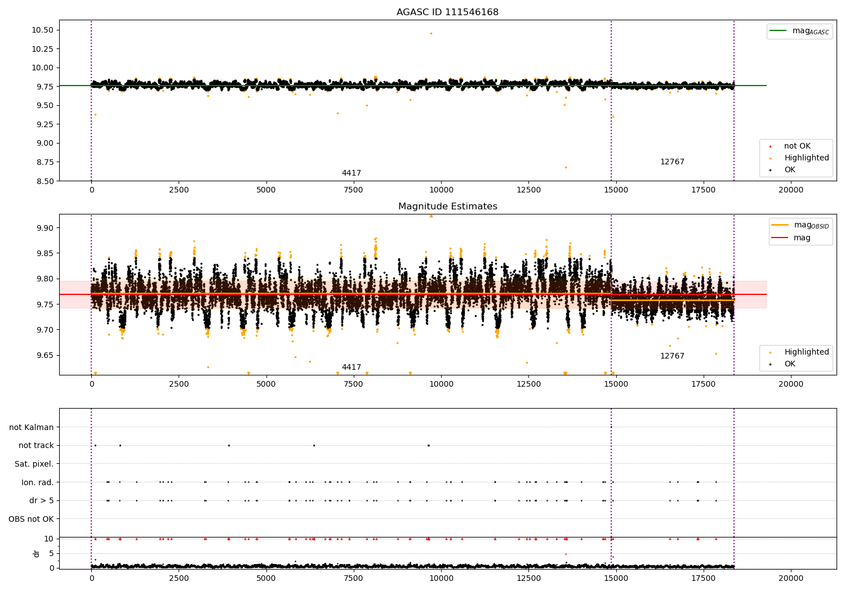Select "15000" on the Magnitude Estimates x-axis
This screenshot has height=591, width=845.
tap(616, 384)
